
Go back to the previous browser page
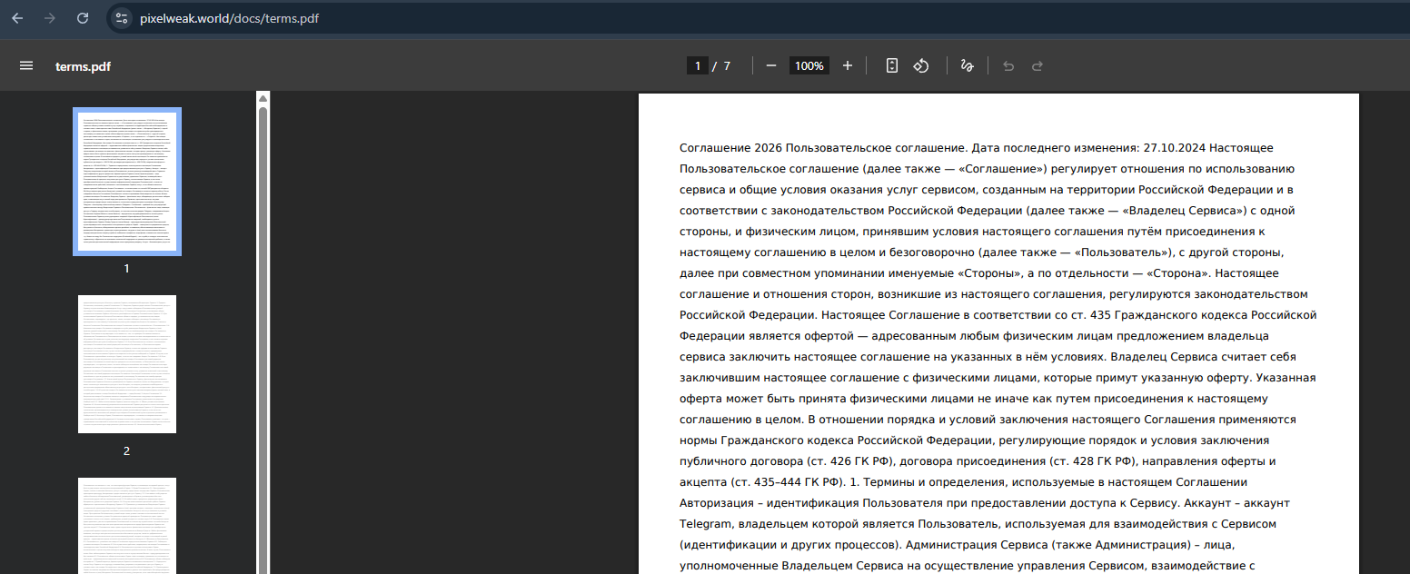pos(17,18)
